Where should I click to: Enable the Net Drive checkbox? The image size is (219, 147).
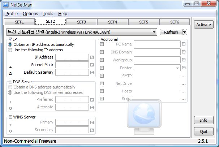point(102,83)
